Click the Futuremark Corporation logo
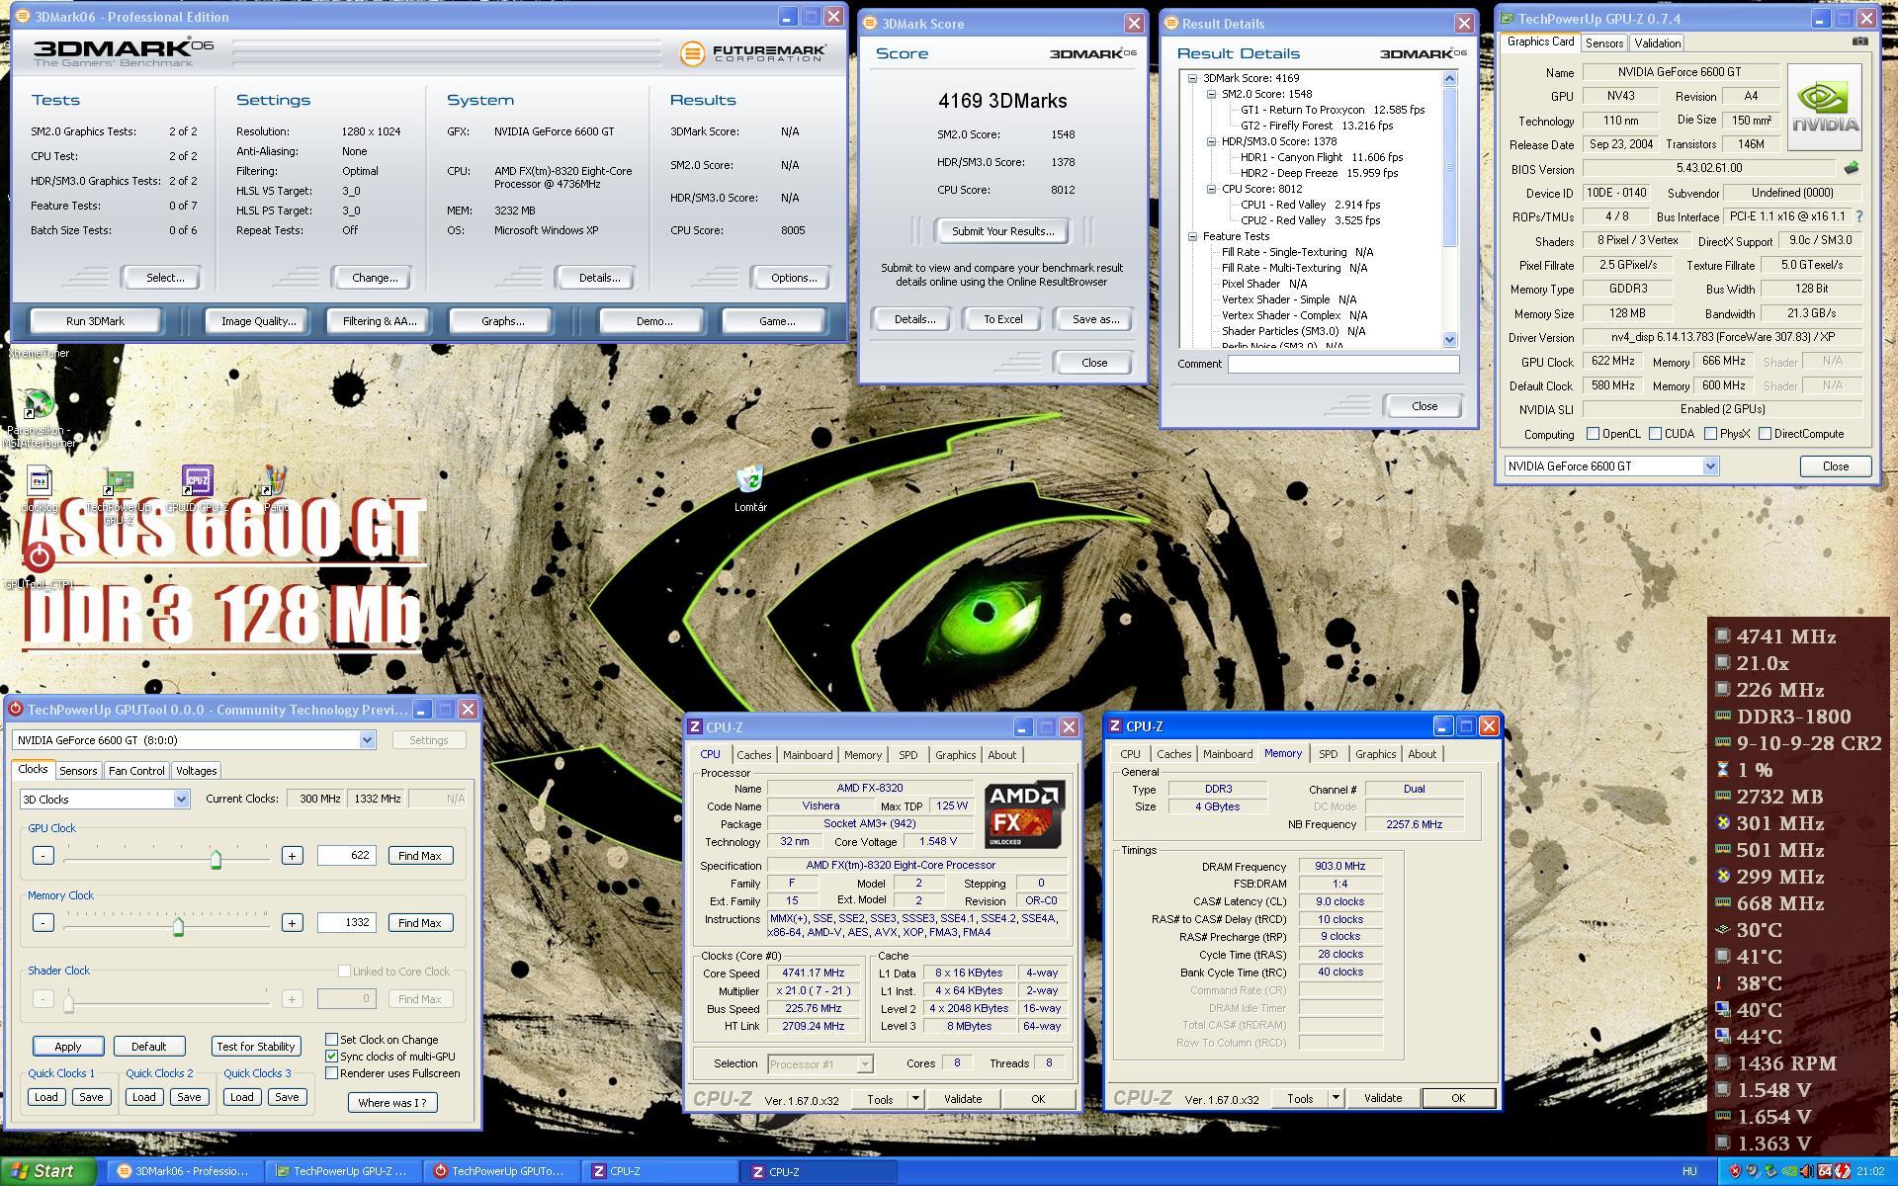The height and width of the screenshot is (1186, 1898). 752,52
